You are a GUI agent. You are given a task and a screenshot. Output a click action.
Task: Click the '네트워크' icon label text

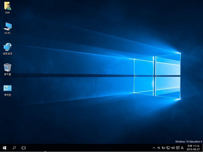tap(8, 54)
